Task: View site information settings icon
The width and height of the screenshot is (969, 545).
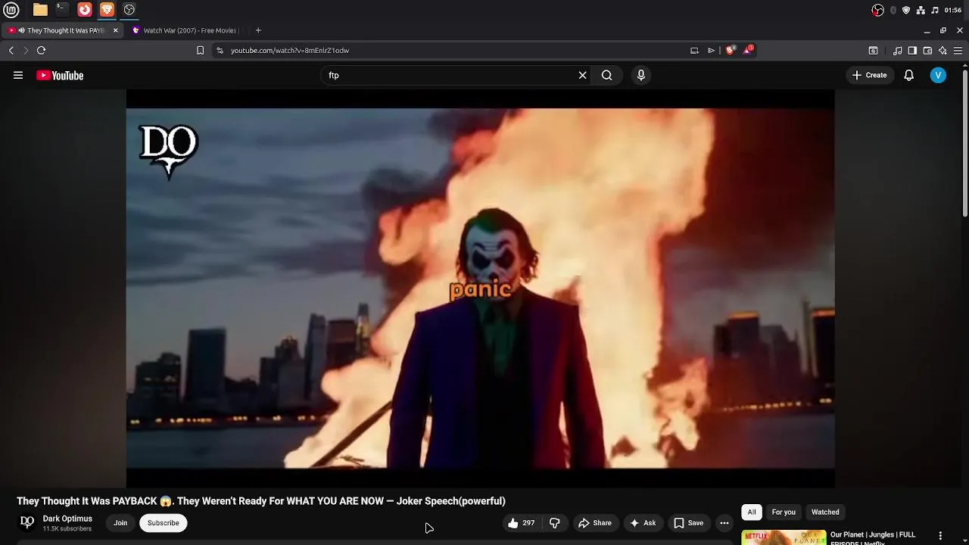Action: 220,51
